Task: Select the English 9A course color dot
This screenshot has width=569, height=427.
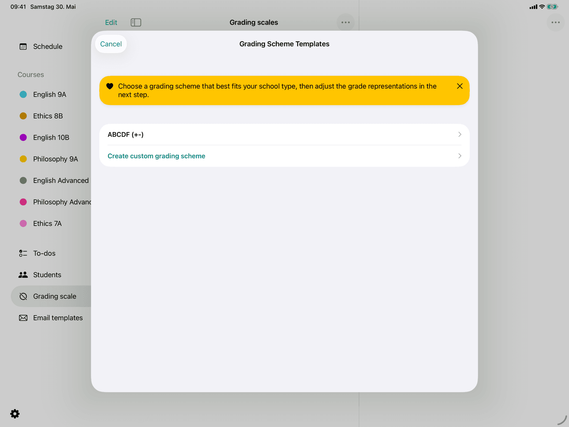Action: pyautogui.click(x=23, y=94)
